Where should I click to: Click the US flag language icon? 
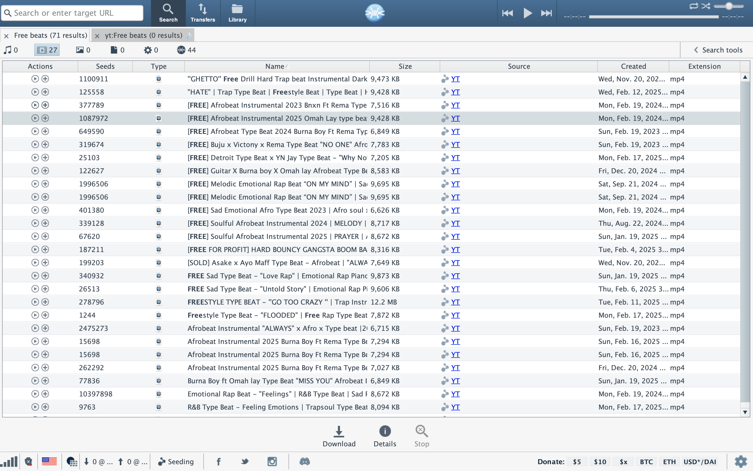tap(49, 461)
